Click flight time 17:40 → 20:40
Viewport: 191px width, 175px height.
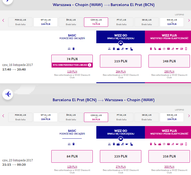14,69
